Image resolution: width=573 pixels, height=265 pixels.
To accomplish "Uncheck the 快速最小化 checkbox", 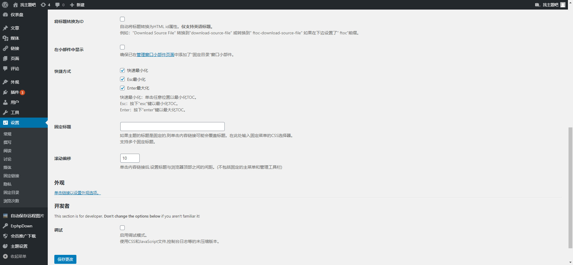I will coord(122,70).
